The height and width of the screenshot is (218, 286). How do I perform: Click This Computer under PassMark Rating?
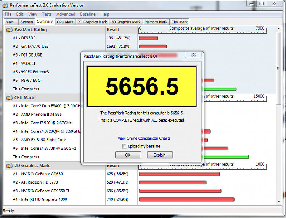pyautogui.click(x=26, y=89)
